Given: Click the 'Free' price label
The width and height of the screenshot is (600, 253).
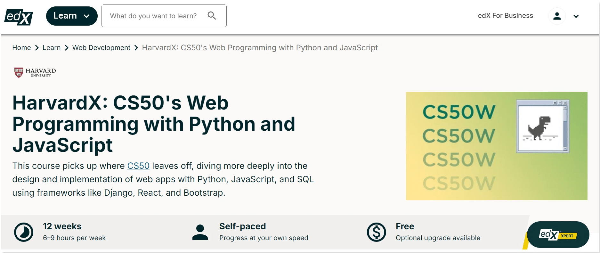Looking at the screenshot, I should coord(405,226).
